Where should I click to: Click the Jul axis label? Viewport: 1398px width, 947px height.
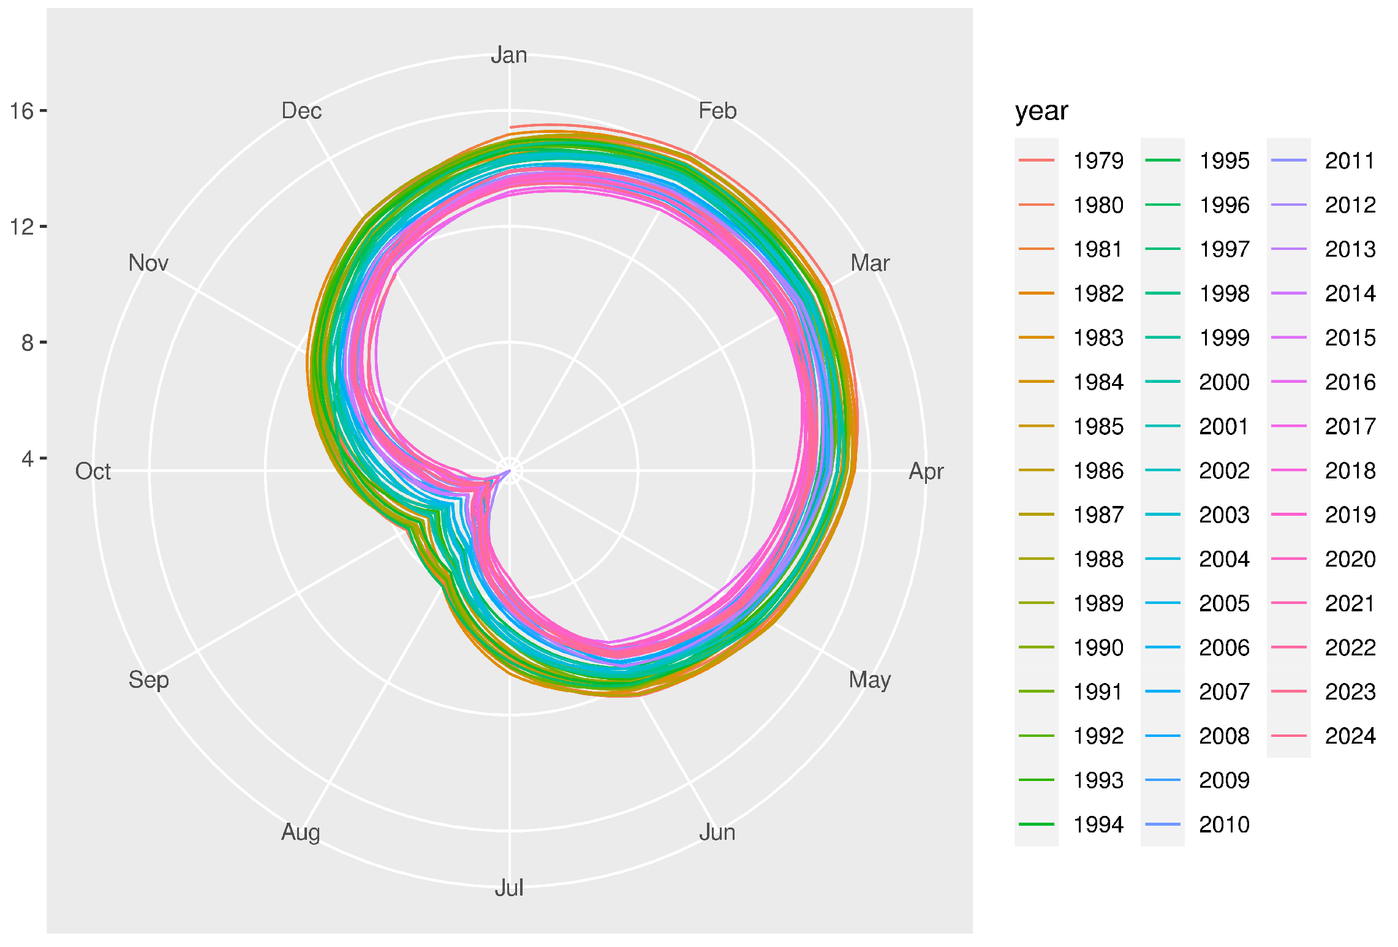click(508, 888)
